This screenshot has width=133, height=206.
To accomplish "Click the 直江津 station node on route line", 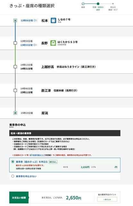I will point(15,90).
